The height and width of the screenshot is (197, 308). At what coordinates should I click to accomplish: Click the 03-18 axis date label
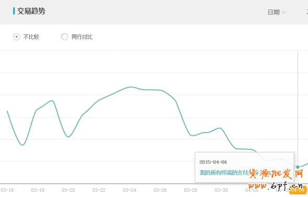[38, 190]
